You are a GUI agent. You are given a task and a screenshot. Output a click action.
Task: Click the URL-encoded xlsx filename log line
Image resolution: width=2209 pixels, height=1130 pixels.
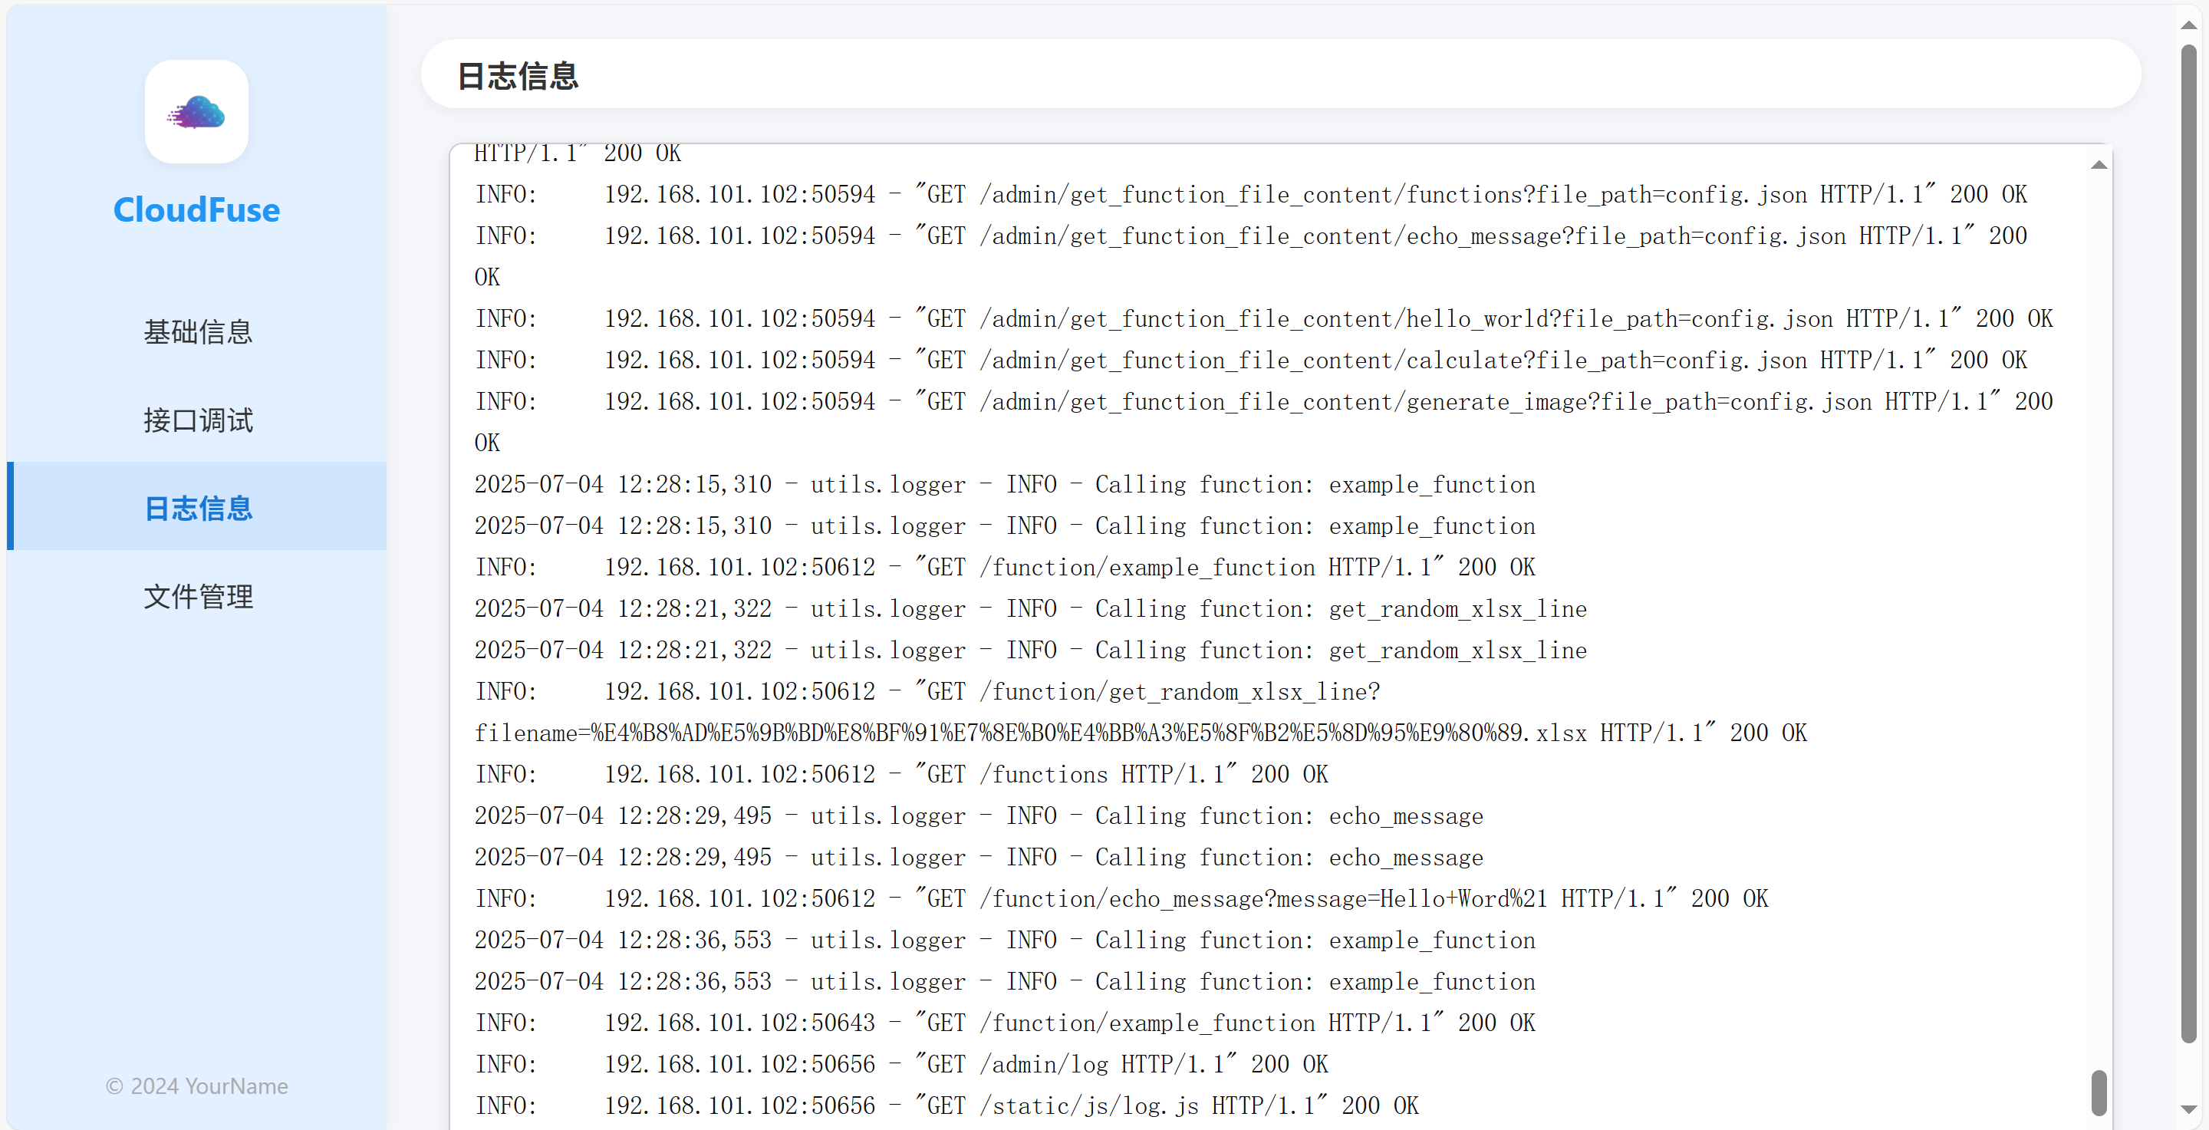pos(1140,733)
